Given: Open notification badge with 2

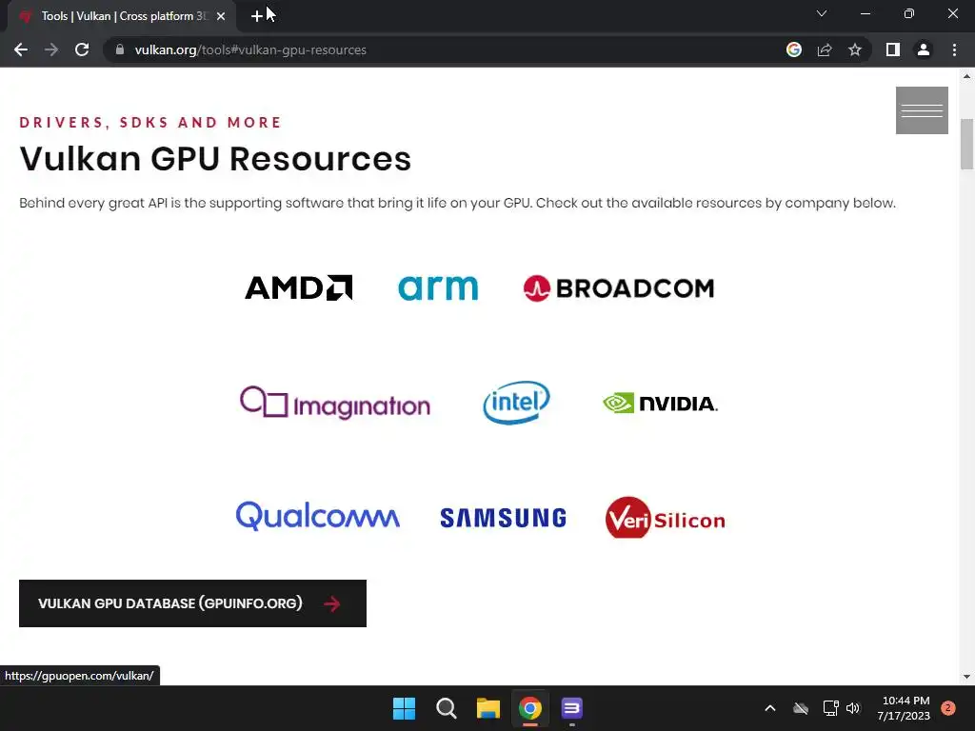Looking at the screenshot, I should point(948,708).
